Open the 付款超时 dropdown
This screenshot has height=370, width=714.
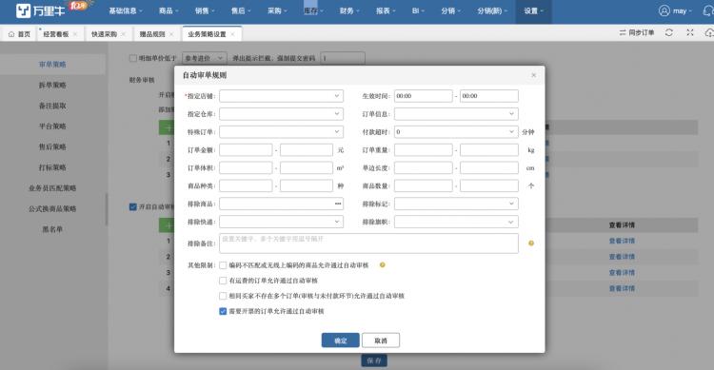coord(456,132)
